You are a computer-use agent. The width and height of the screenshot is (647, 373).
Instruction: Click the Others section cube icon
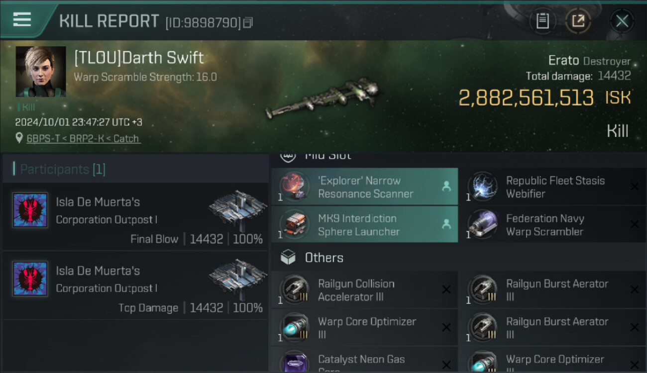coord(288,258)
